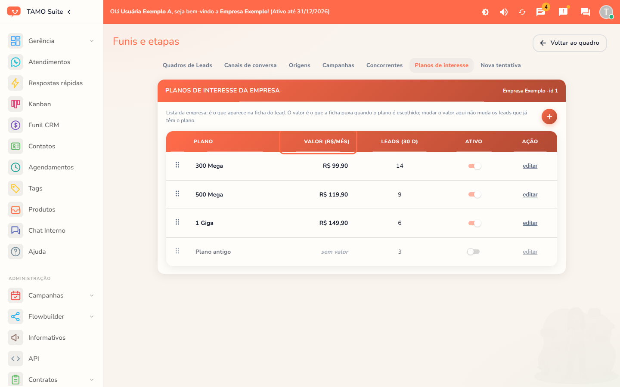The width and height of the screenshot is (620, 387).
Task: Click the refresh sync icon in header
Action: point(522,12)
